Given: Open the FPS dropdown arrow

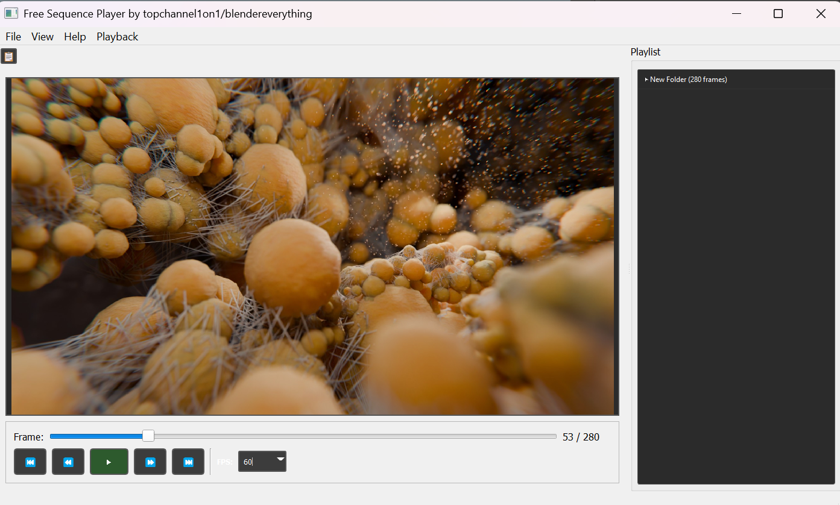Looking at the screenshot, I should 280,461.
